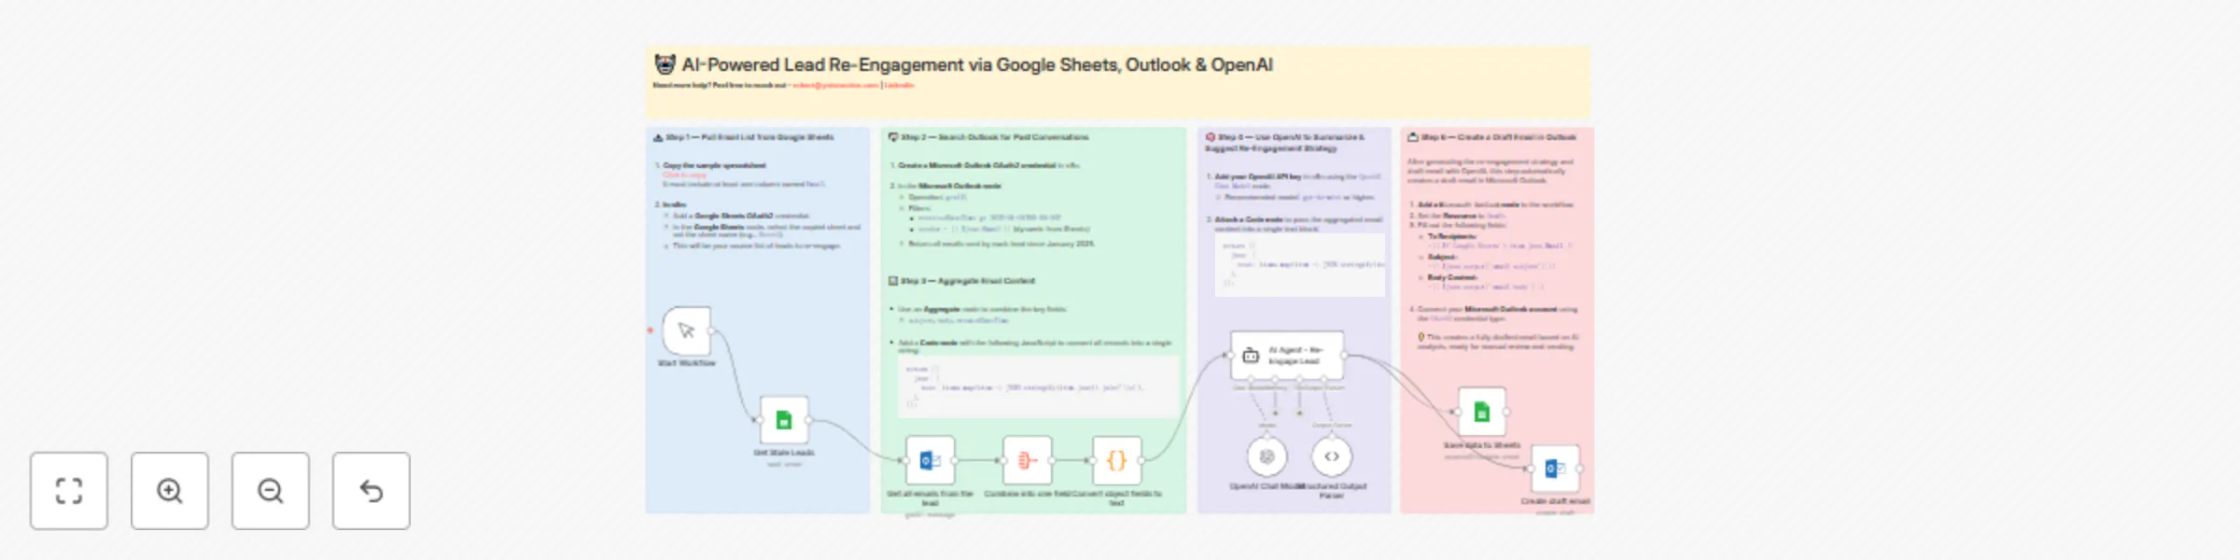Click the output connector of the Start Workflow node
The width and height of the screenshot is (2240, 560).
pos(712,330)
